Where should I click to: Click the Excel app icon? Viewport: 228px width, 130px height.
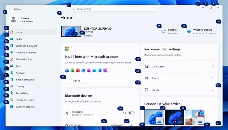[72, 71]
